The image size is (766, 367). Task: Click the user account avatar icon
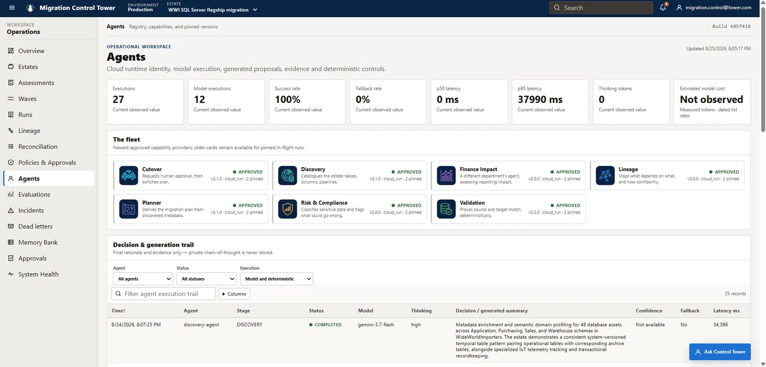tap(679, 8)
